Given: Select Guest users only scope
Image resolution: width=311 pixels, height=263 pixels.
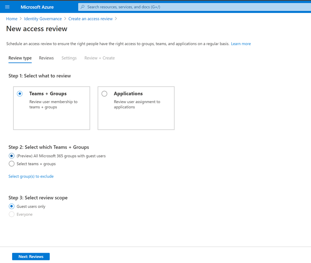Looking at the screenshot, I should [x=12, y=206].
